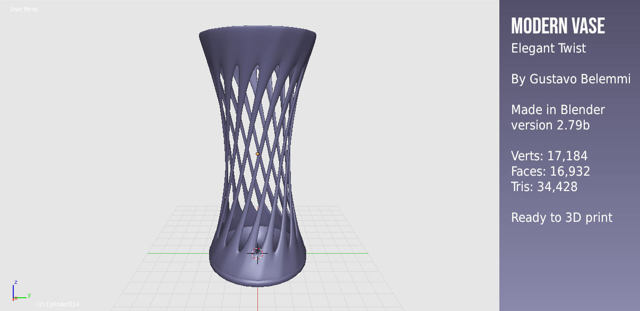Viewport: 640px width, 311px height.
Task: Click the orange object origin dot
Action: (x=258, y=154)
